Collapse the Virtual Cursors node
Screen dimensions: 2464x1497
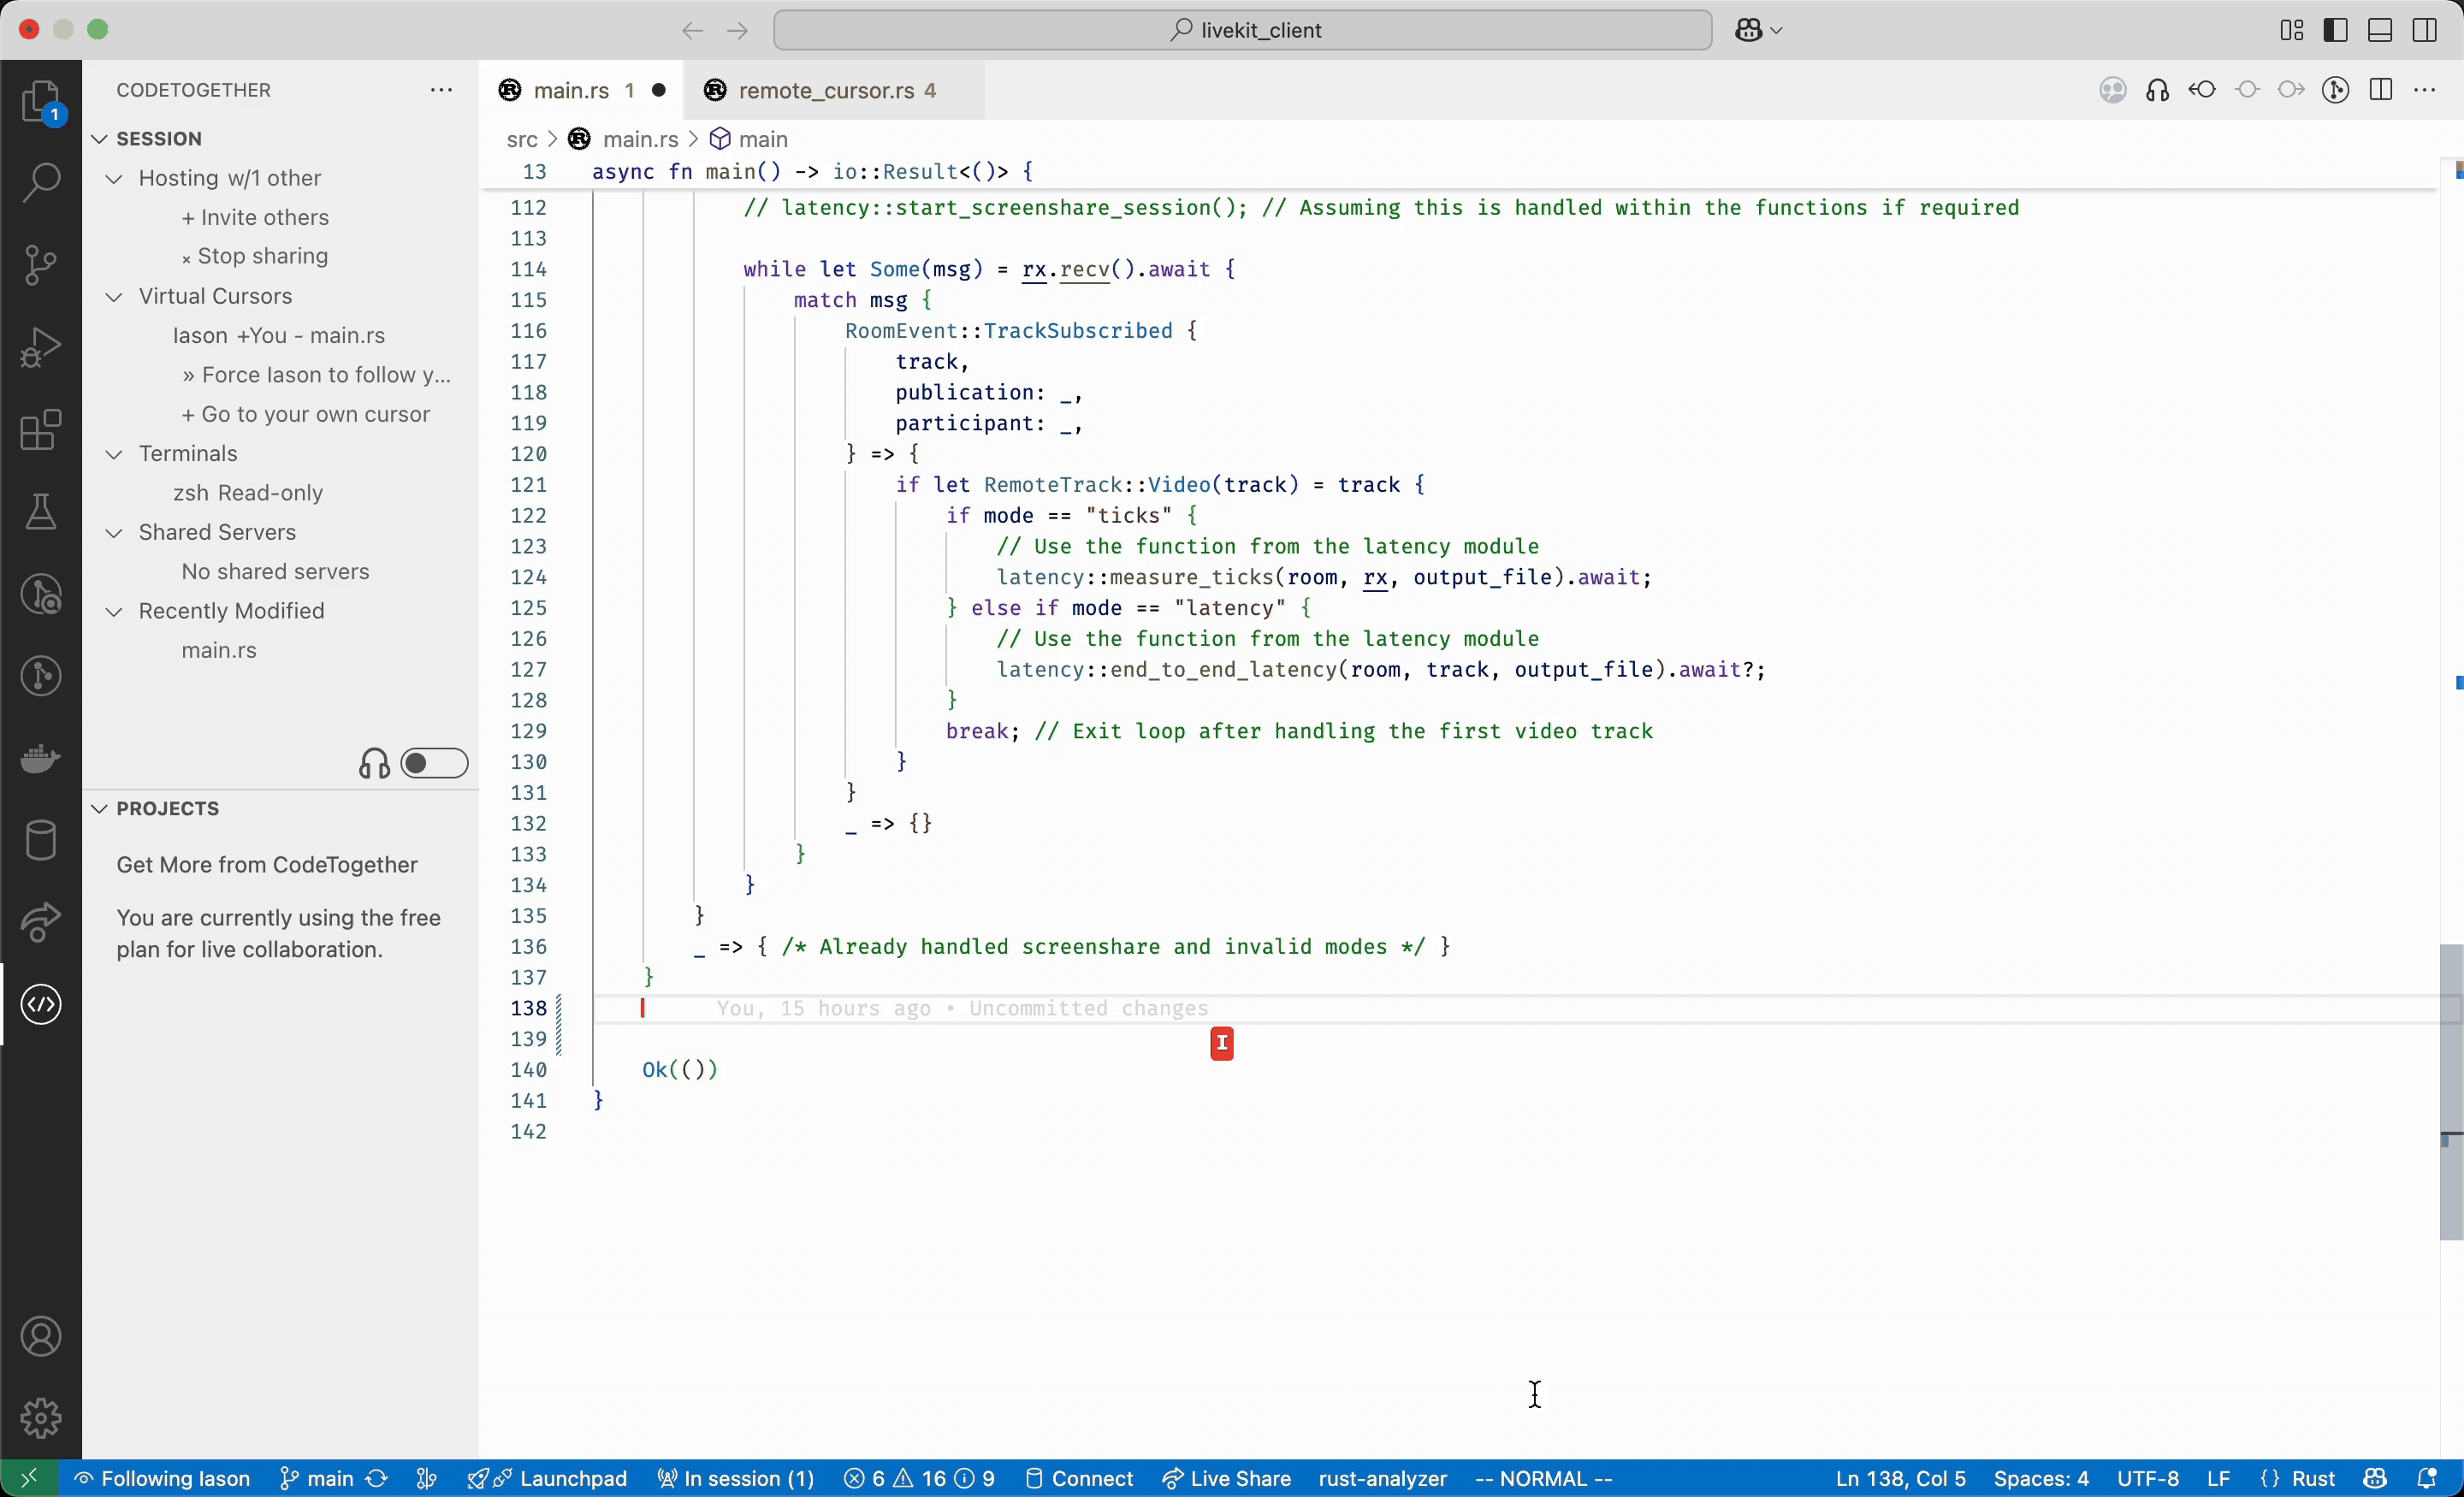(x=115, y=296)
